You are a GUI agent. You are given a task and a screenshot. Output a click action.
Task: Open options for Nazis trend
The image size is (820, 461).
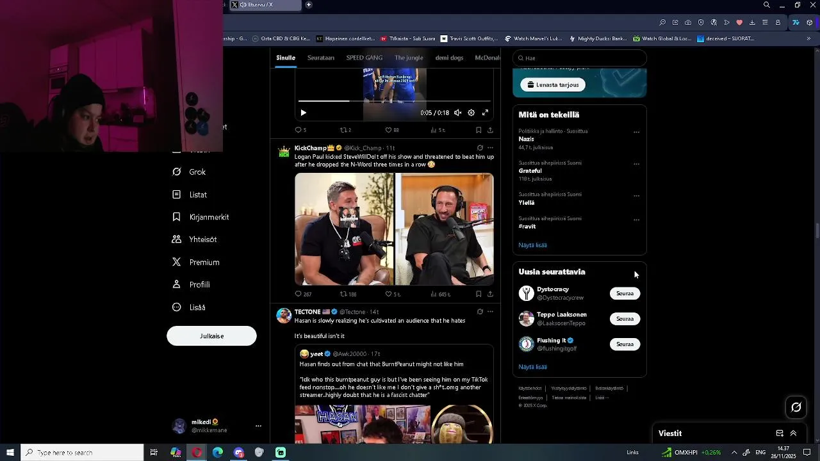point(636,132)
